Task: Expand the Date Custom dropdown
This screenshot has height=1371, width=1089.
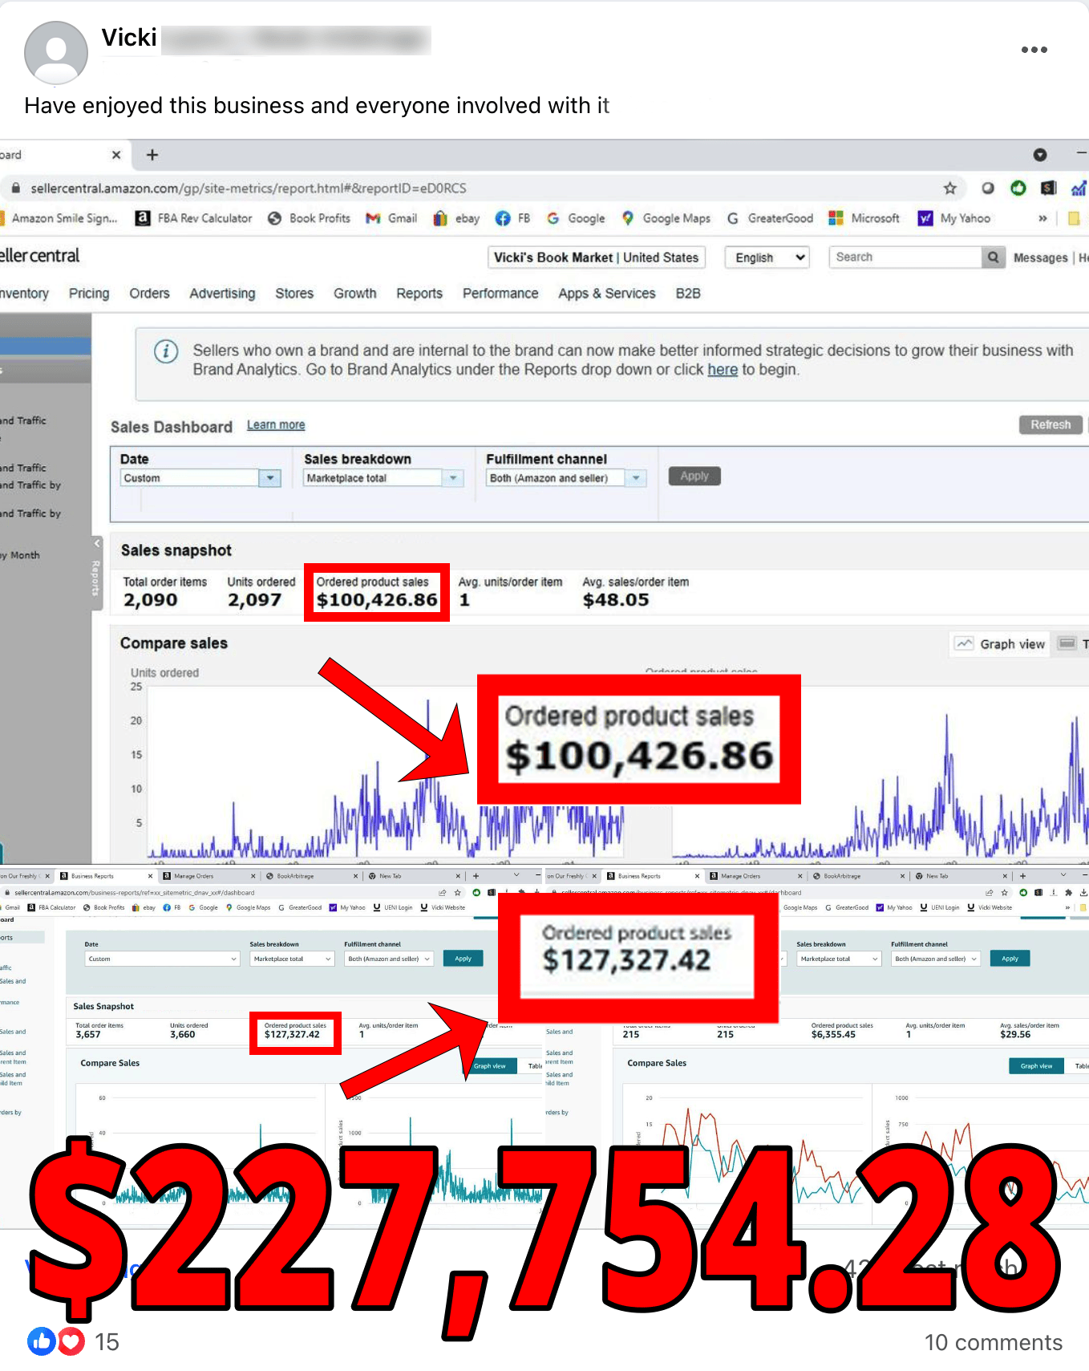Action: [270, 478]
